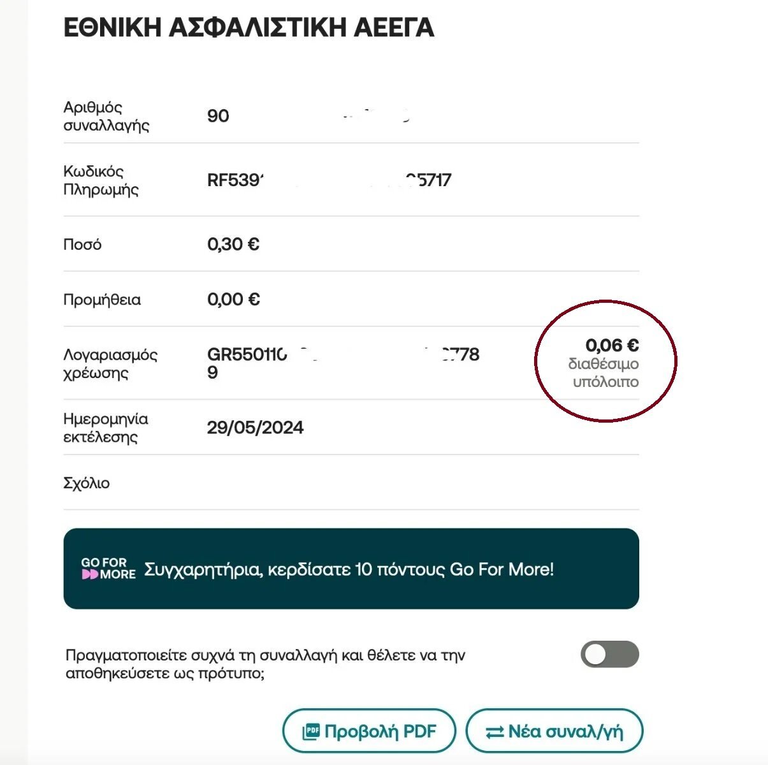Select the RF539 payment code

pos(329,180)
